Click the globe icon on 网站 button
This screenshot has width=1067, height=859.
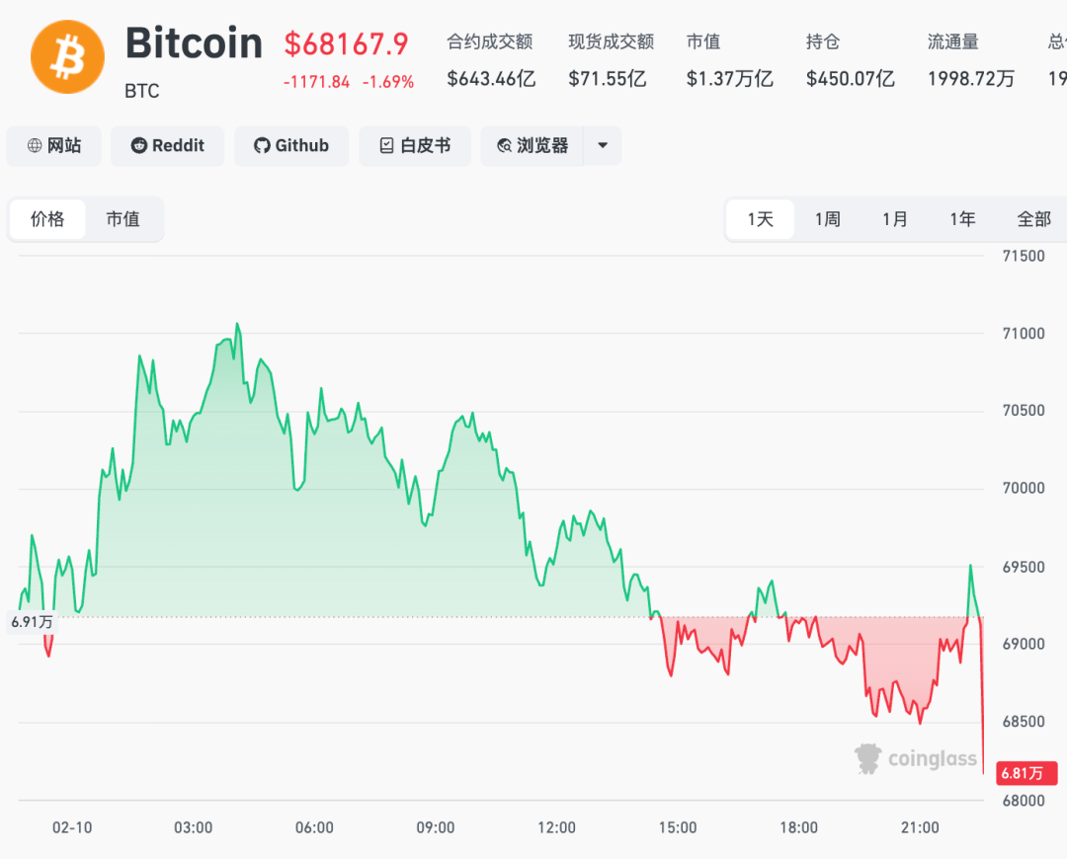tap(35, 146)
